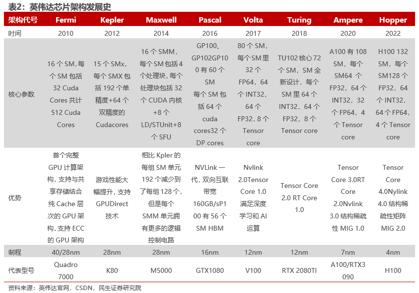
Task: Click the Fermi cell mentioning 512 Cuda Cores
Action: (66, 94)
